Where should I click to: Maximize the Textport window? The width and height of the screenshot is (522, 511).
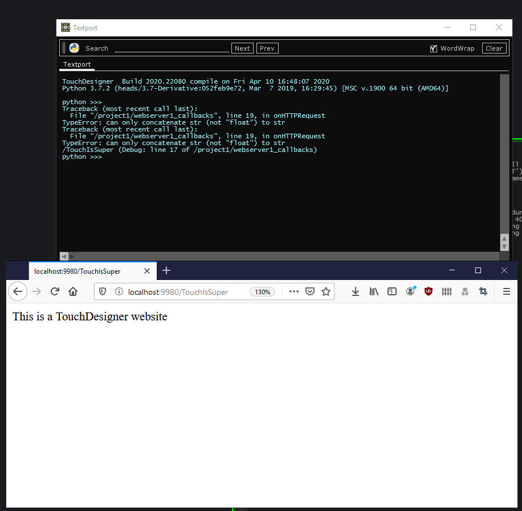click(x=473, y=27)
